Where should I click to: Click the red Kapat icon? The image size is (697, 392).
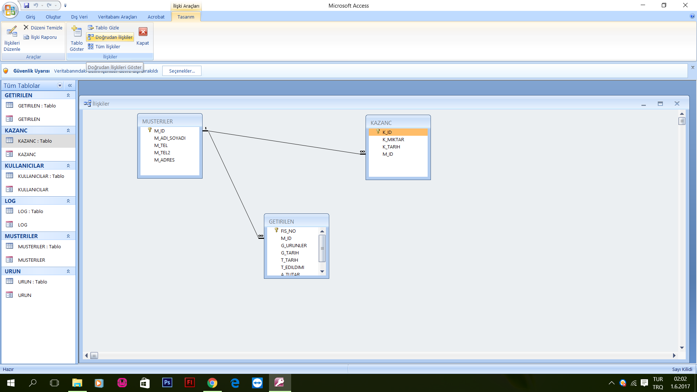(x=143, y=32)
